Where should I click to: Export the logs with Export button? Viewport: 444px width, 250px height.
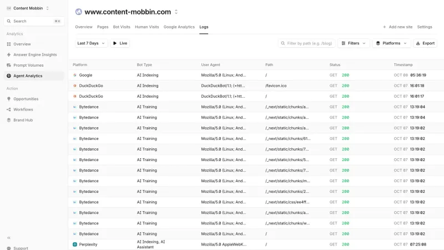pos(425,43)
